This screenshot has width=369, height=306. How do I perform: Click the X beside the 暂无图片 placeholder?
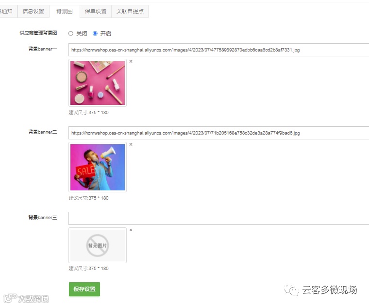131,230
